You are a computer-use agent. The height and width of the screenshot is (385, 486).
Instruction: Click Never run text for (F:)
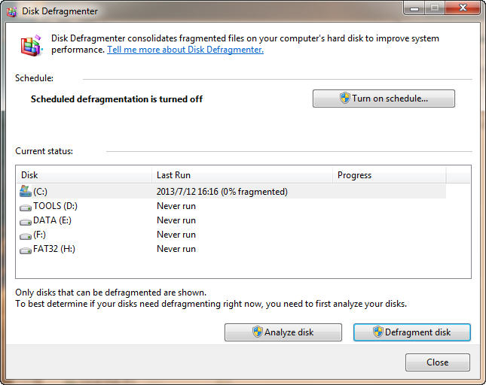tap(176, 235)
